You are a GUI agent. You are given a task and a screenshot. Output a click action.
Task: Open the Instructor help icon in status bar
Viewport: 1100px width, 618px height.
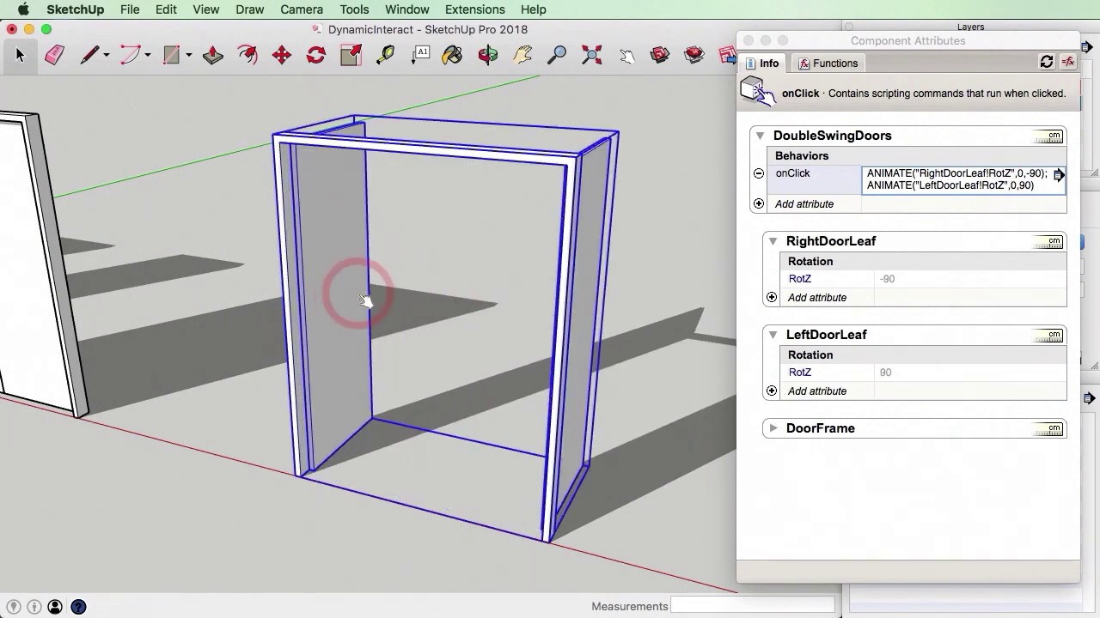[78, 607]
